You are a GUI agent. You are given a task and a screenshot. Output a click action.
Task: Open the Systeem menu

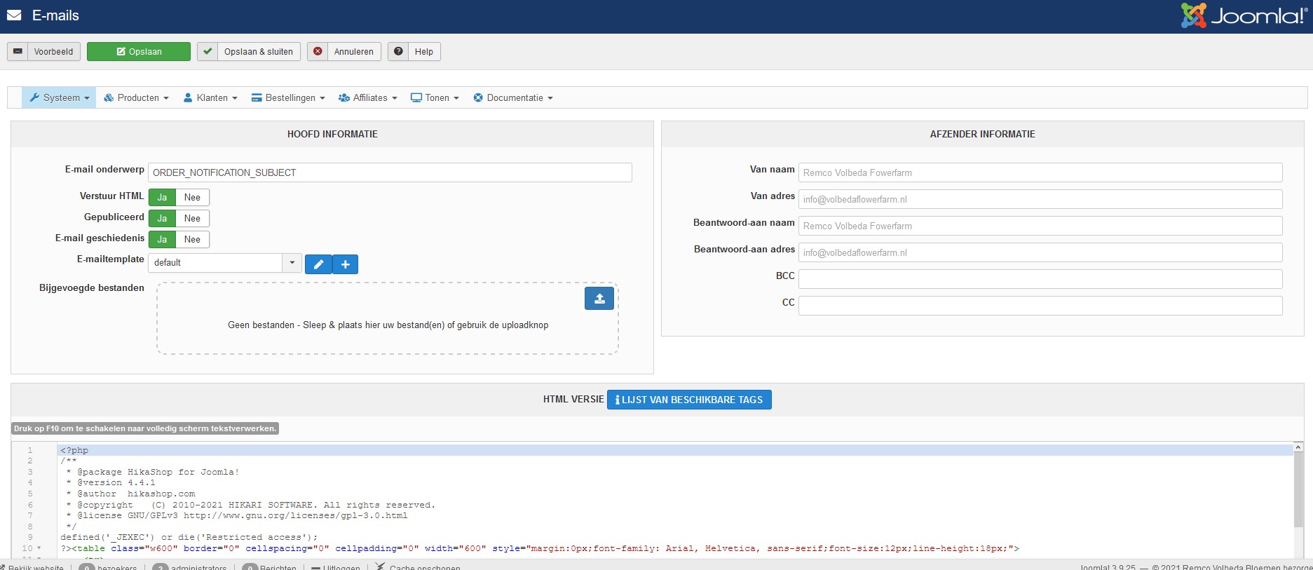60,98
